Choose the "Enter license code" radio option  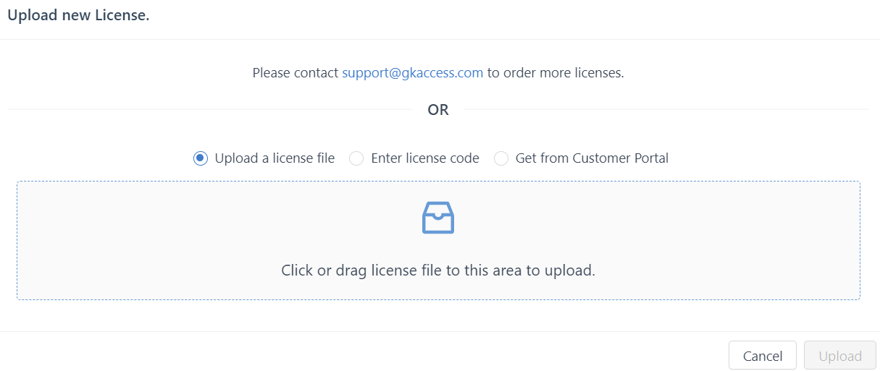coord(414,158)
